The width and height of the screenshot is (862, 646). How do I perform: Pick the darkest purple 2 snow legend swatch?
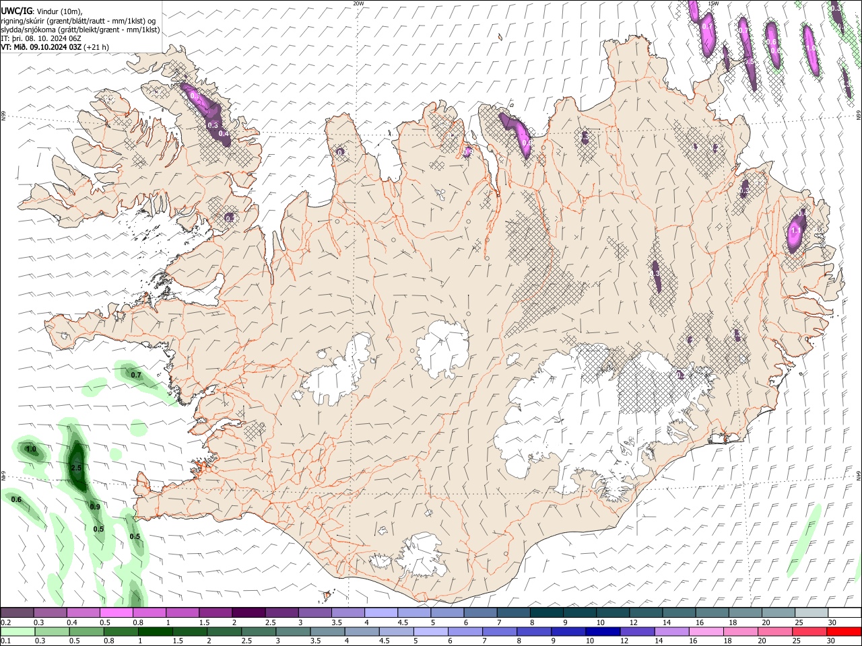pyautogui.click(x=248, y=613)
